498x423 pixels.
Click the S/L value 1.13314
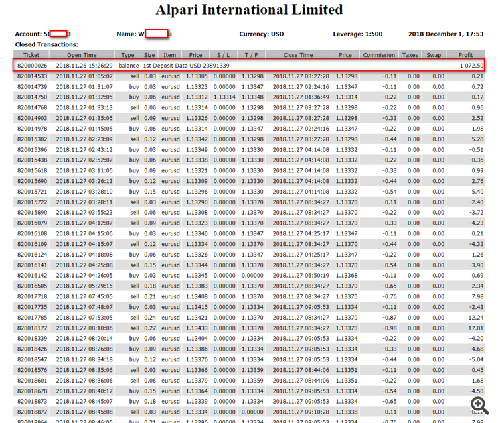[224, 97]
